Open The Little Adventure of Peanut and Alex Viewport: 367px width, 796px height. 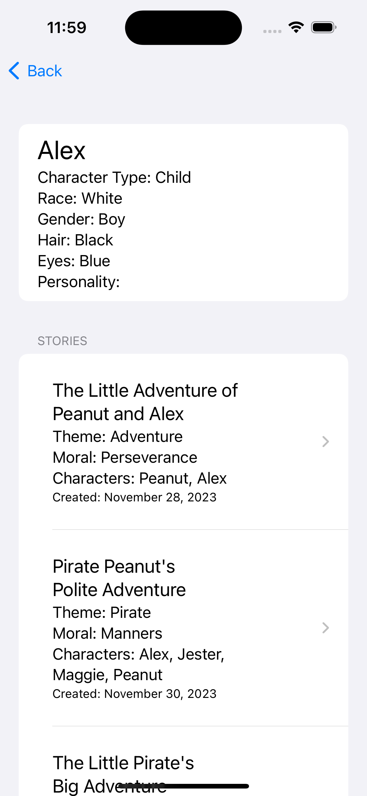pyautogui.click(x=145, y=402)
